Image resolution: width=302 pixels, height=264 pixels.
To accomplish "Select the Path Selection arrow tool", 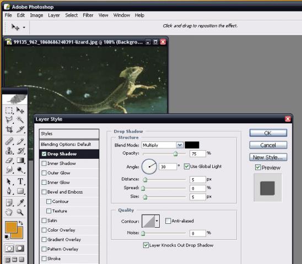I will 9,182.
